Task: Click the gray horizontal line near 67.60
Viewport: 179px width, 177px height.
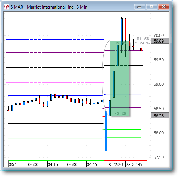Action: tap(75, 151)
